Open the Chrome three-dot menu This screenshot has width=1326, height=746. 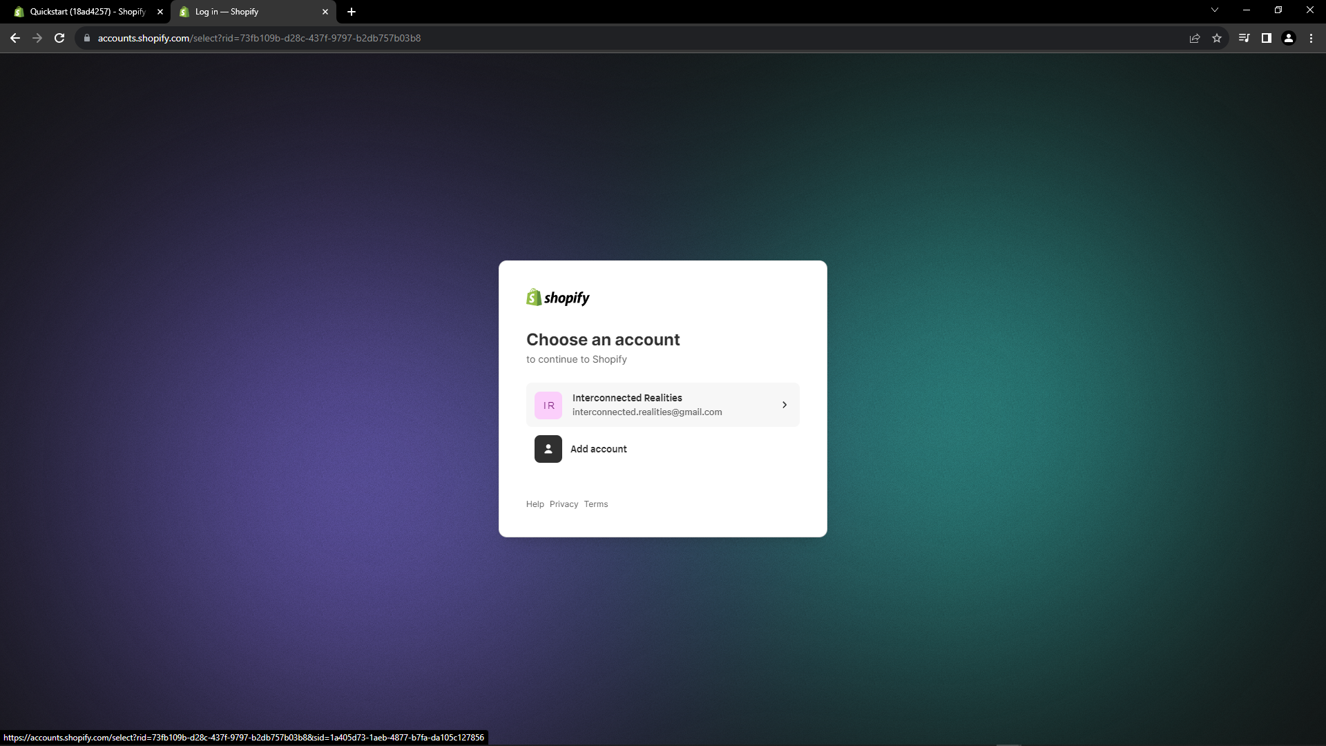coord(1311,38)
